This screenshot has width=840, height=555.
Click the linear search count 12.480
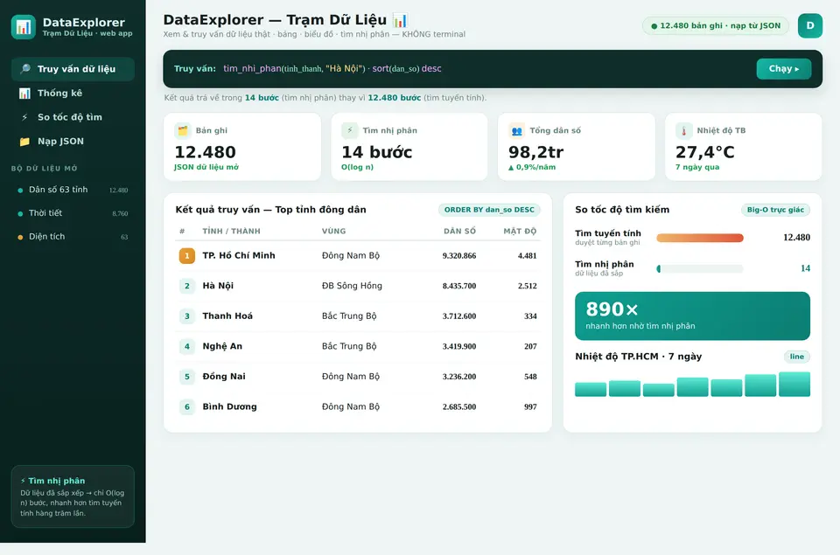click(796, 238)
